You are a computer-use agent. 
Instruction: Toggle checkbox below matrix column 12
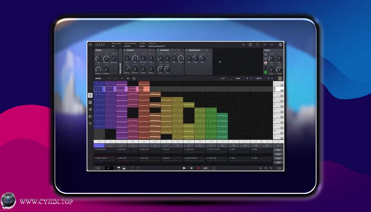[222, 142]
